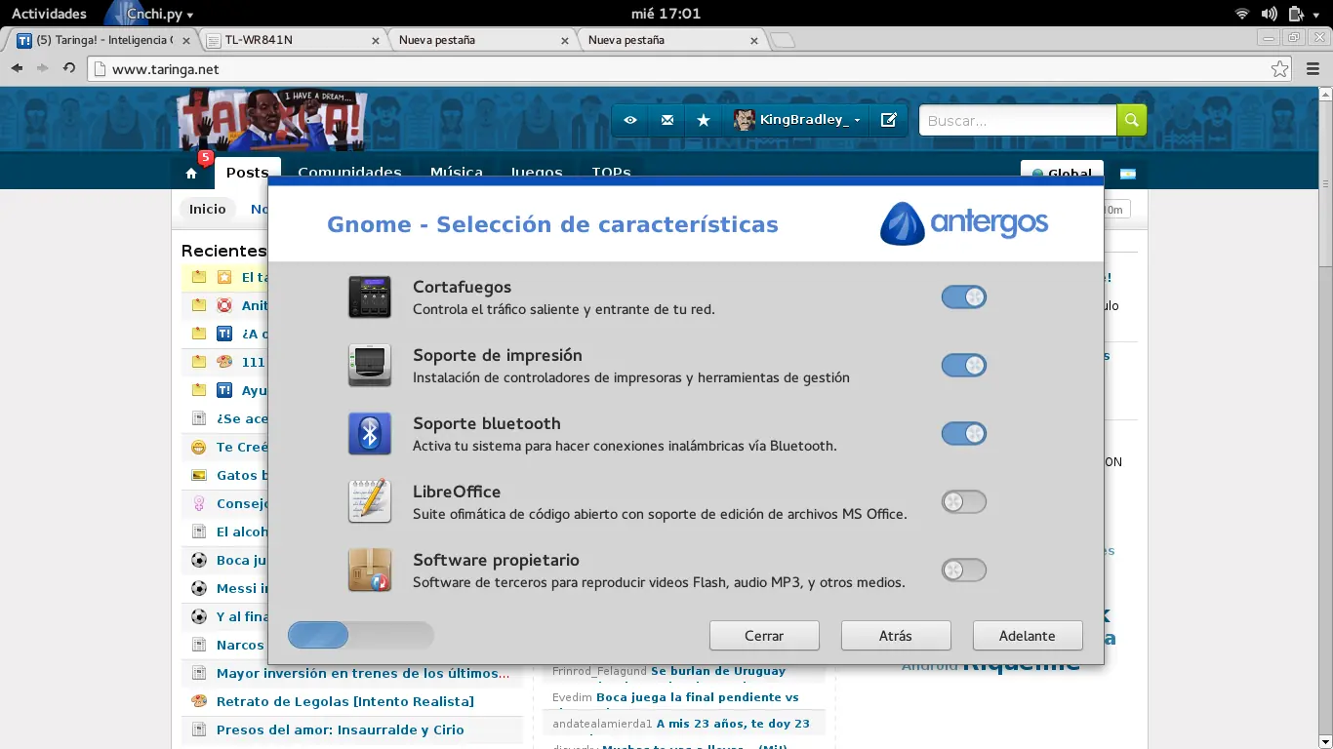The width and height of the screenshot is (1333, 749).
Task: Open the Cnchi.py application menu
Action: click(x=150, y=14)
